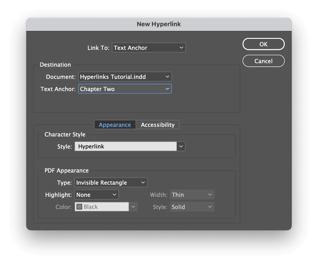
Task: Click the Text Anchor chevron arrow
Action: point(167,89)
